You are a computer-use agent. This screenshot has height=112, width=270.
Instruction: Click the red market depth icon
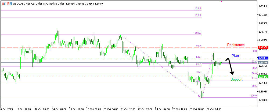3,4
